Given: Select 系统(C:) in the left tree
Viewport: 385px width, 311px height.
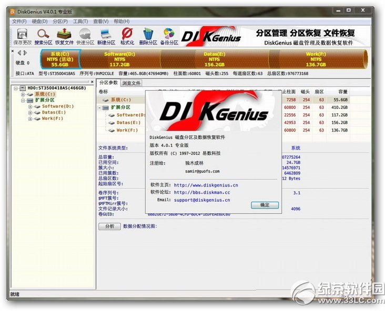Looking at the screenshot, I should [x=45, y=94].
